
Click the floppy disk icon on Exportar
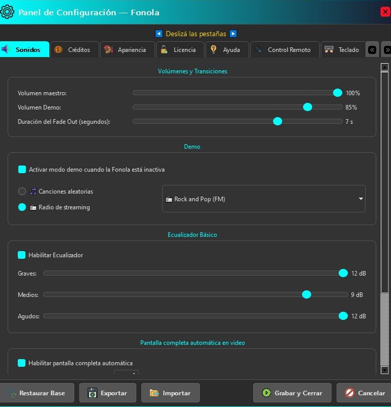click(x=92, y=393)
